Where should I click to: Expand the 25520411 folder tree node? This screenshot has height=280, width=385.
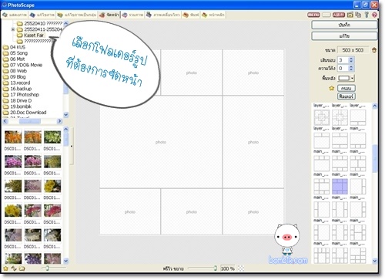[13, 29]
